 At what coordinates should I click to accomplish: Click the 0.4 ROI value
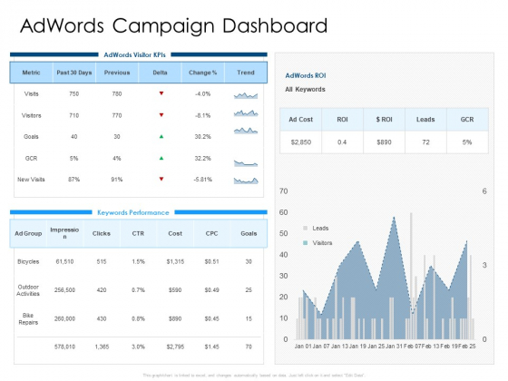click(x=342, y=142)
